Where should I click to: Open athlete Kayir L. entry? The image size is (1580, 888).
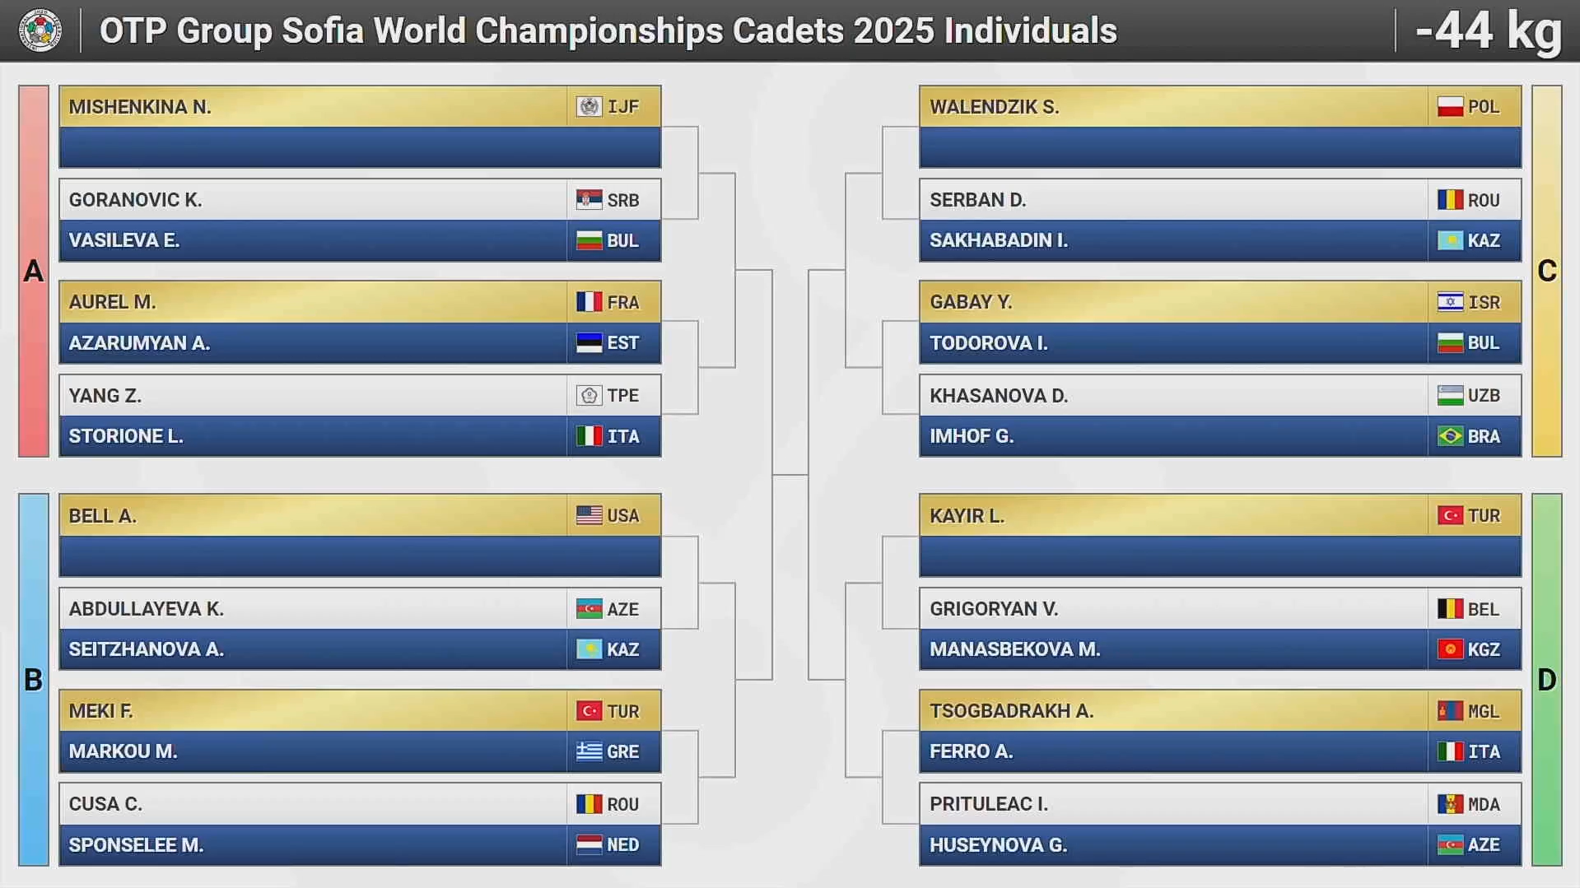(1173, 516)
